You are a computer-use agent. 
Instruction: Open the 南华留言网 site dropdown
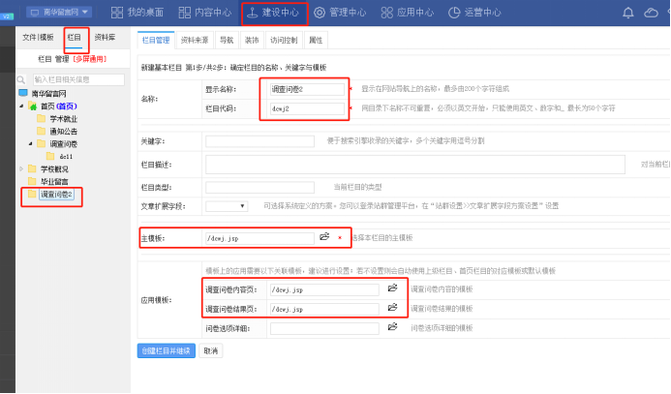[x=60, y=13]
